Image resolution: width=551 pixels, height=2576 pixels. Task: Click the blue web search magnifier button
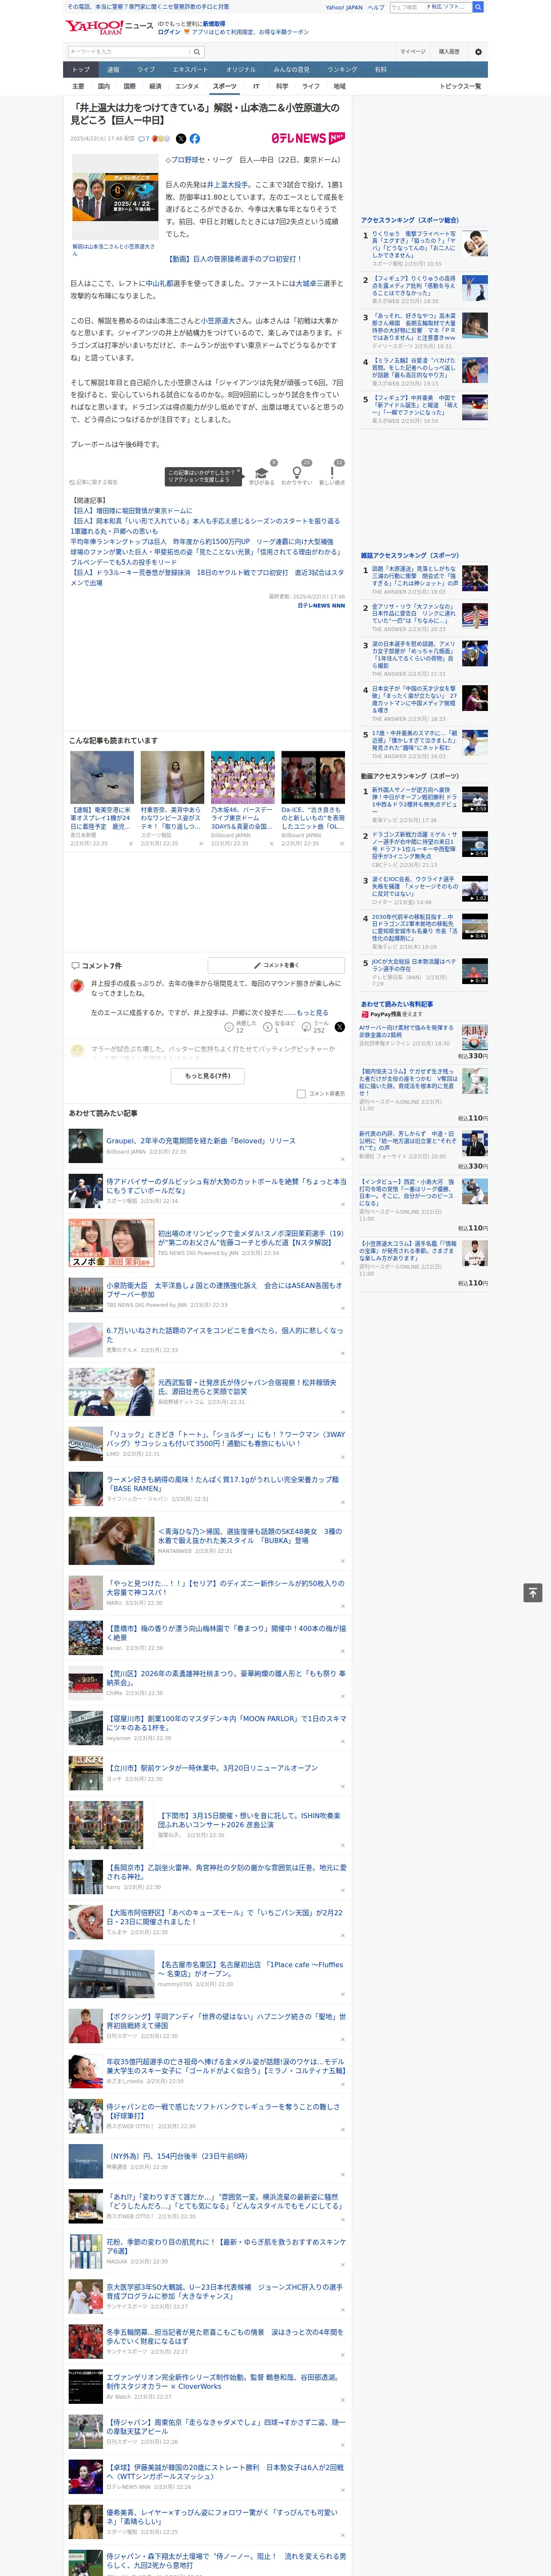tap(478, 7)
